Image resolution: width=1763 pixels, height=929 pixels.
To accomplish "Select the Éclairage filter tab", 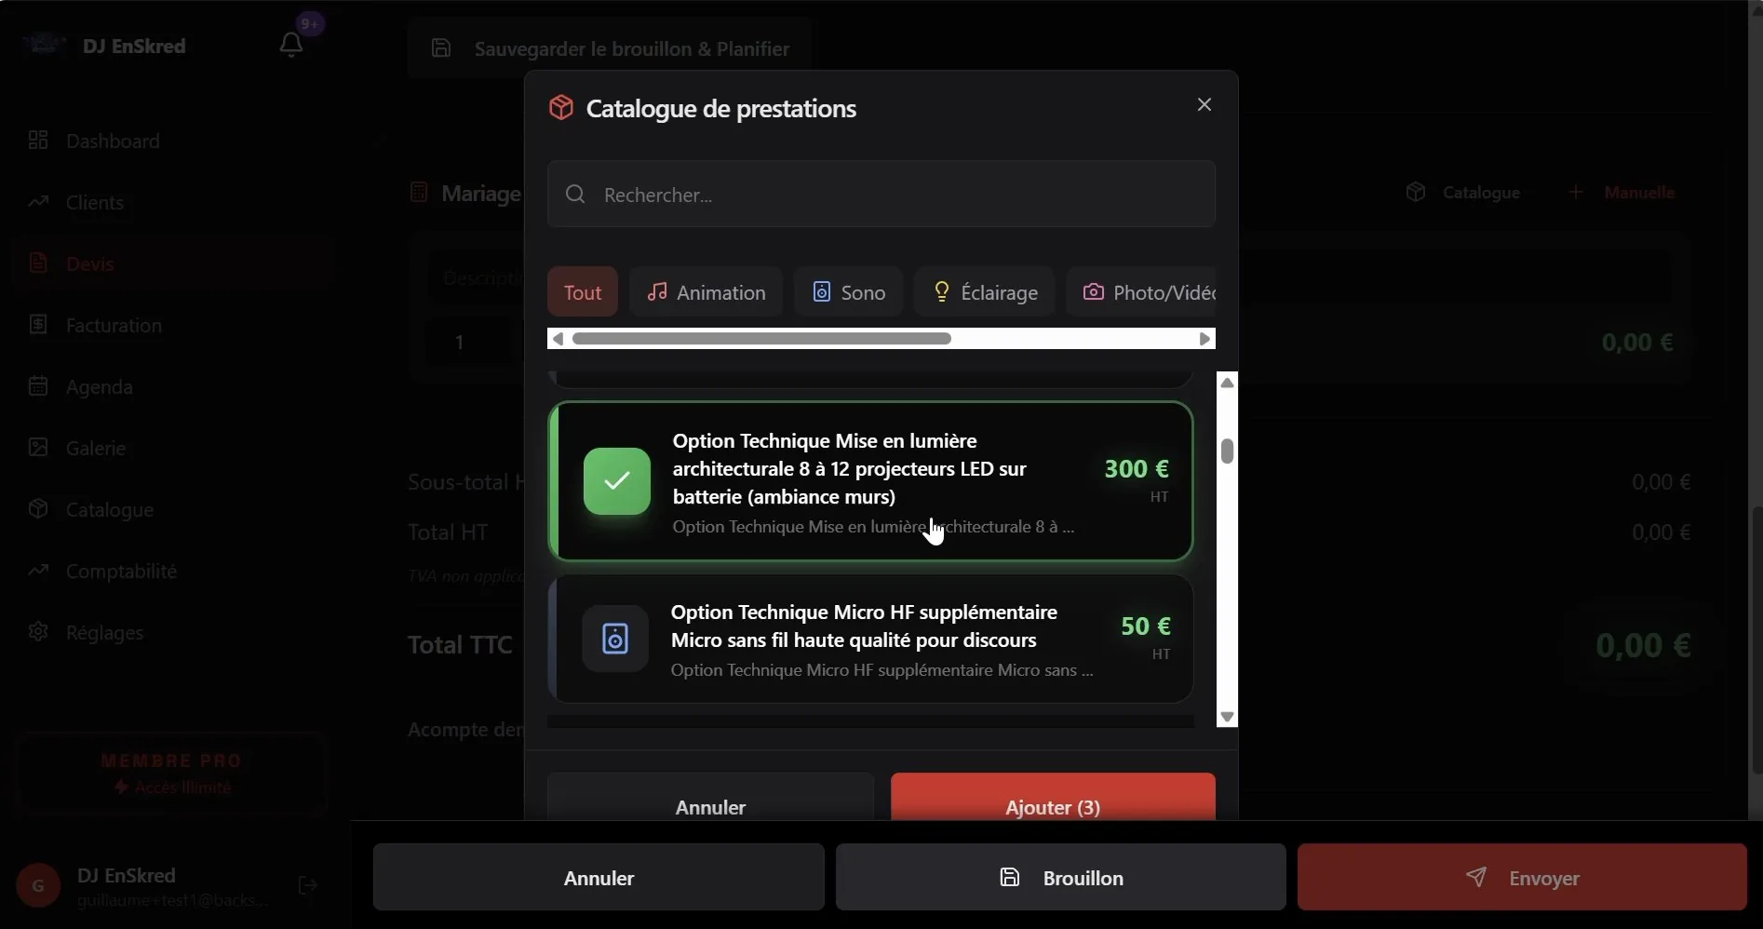I will point(984,292).
